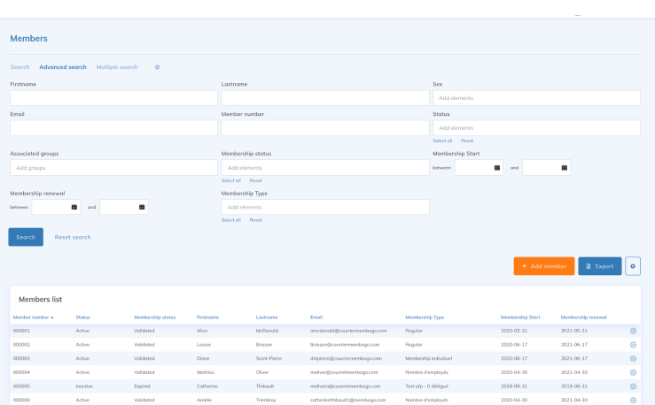Export the members list
This screenshot has width=655, height=405.
tap(600, 266)
